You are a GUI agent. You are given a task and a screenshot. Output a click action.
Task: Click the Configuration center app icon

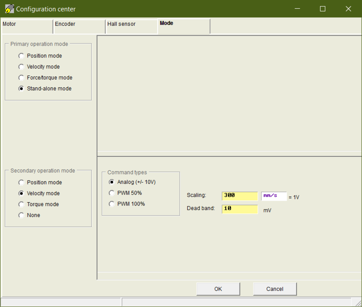click(9, 9)
